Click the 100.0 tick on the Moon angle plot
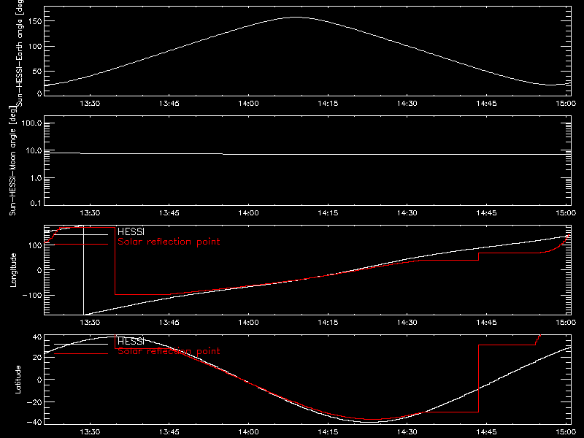 click(x=31, y=123)
